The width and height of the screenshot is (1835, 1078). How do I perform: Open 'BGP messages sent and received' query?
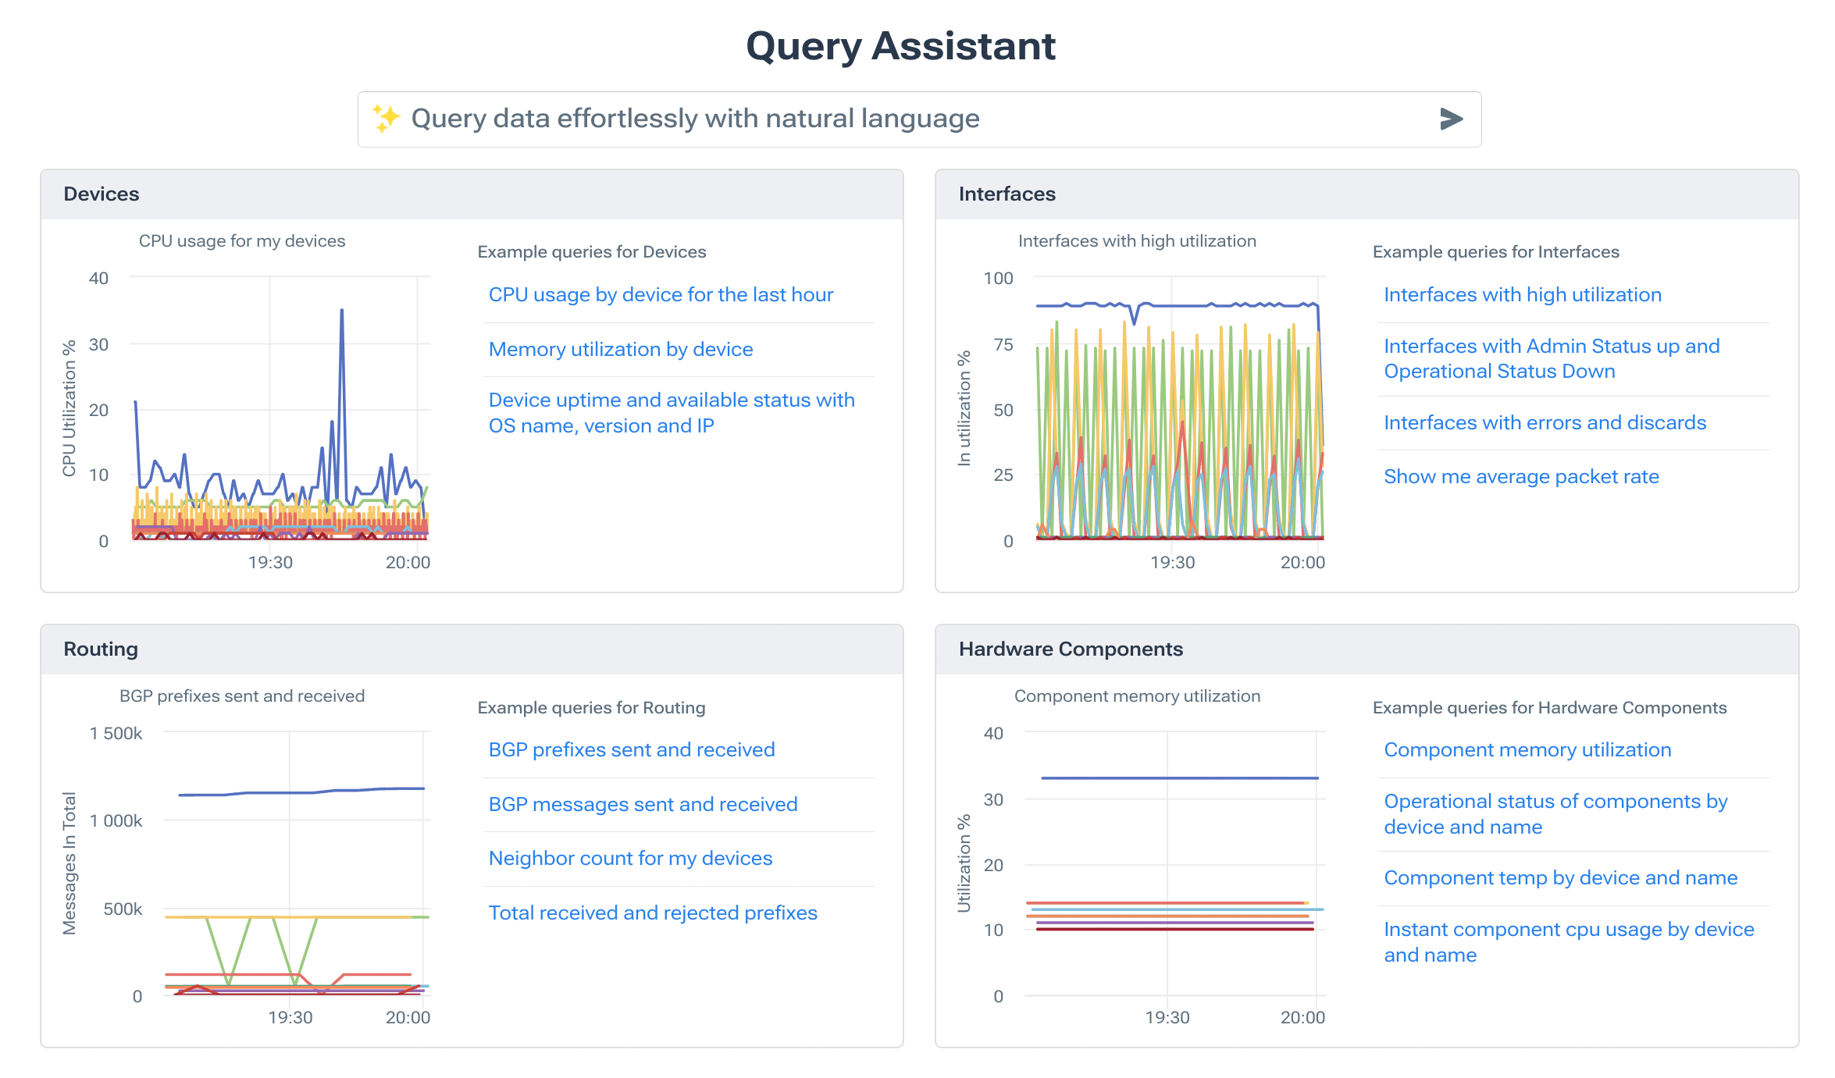click(x=643, y=805)
